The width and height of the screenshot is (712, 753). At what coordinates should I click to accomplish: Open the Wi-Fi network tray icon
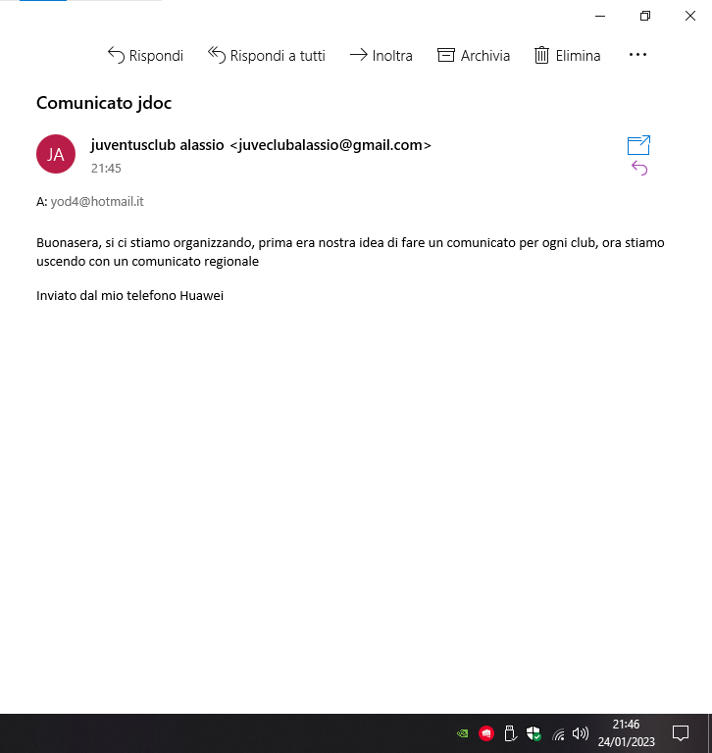click(558, 734)
